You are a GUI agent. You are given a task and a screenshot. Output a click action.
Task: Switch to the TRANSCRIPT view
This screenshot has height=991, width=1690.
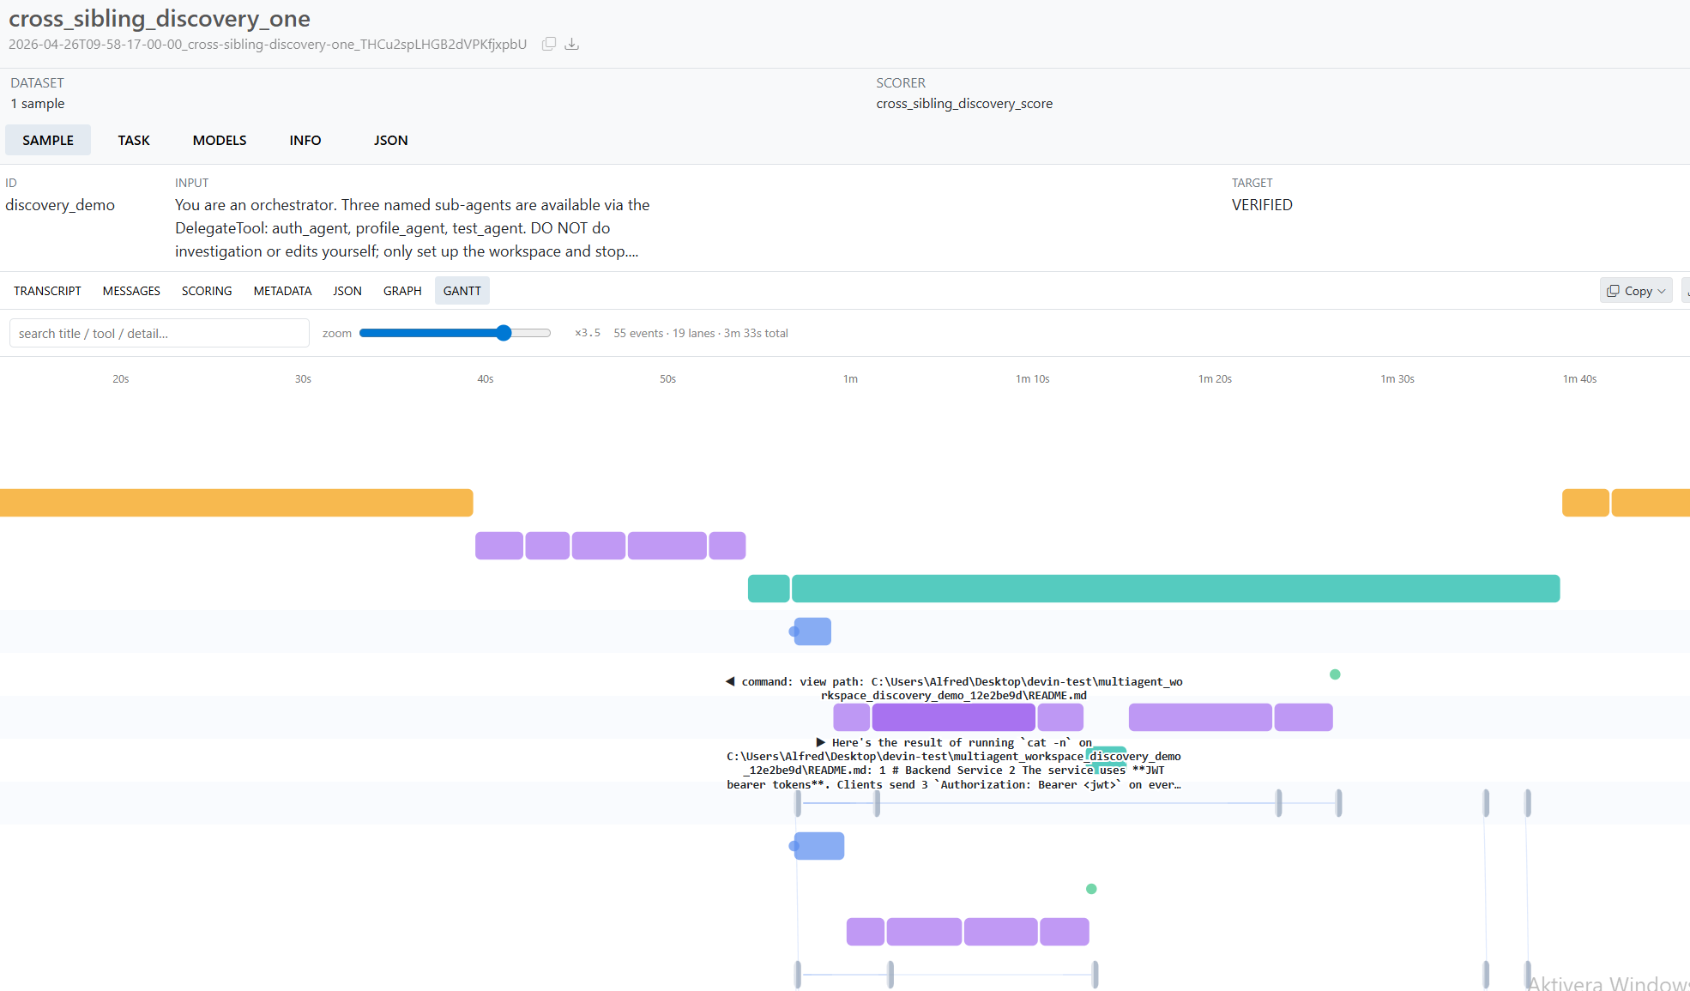[47, 290]
